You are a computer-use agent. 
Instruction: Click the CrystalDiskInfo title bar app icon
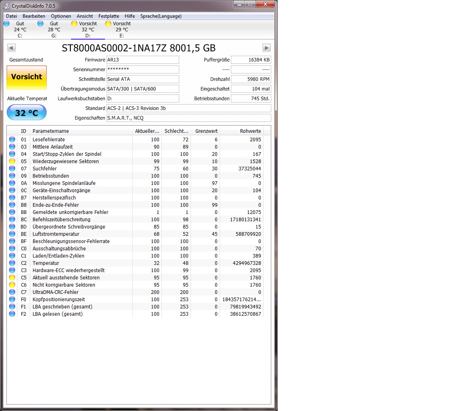point(6,6)
